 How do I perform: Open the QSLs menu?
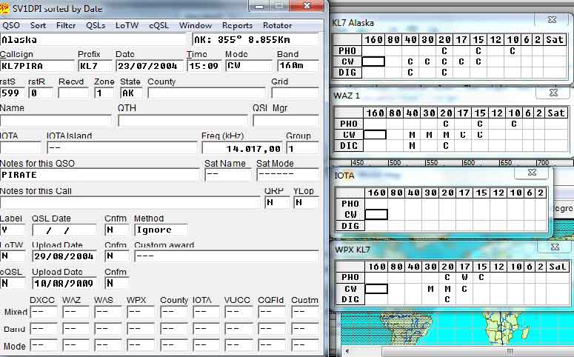(x=96, y=25)
